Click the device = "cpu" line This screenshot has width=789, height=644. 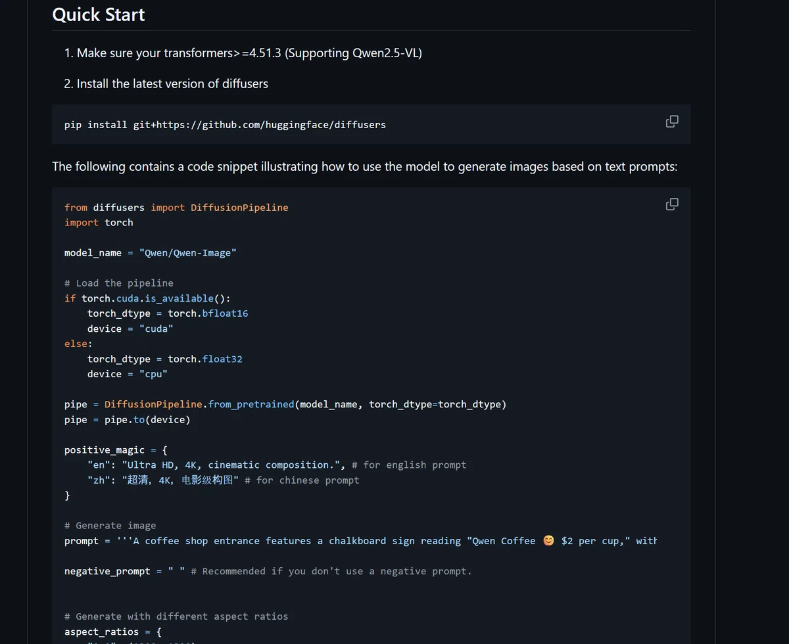click(128, 373)
